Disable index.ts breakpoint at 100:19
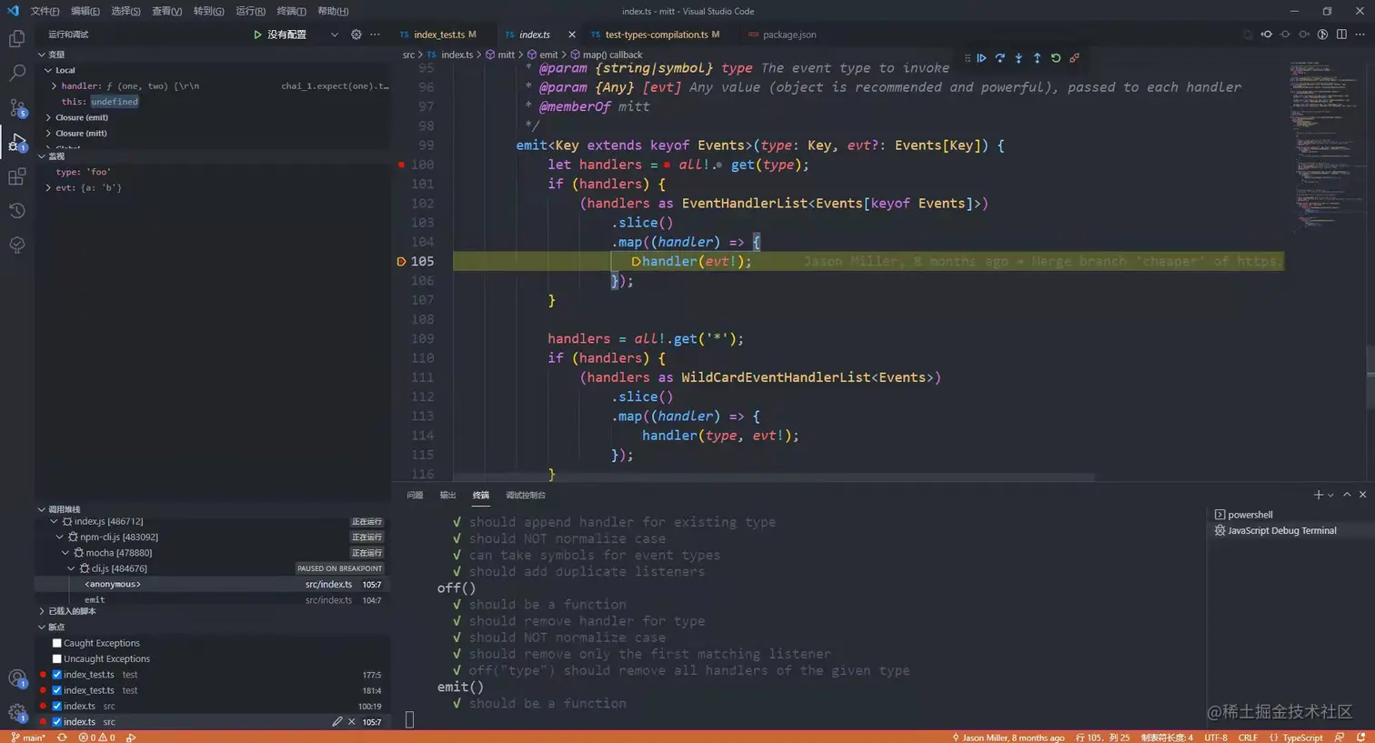 (57, 706)
